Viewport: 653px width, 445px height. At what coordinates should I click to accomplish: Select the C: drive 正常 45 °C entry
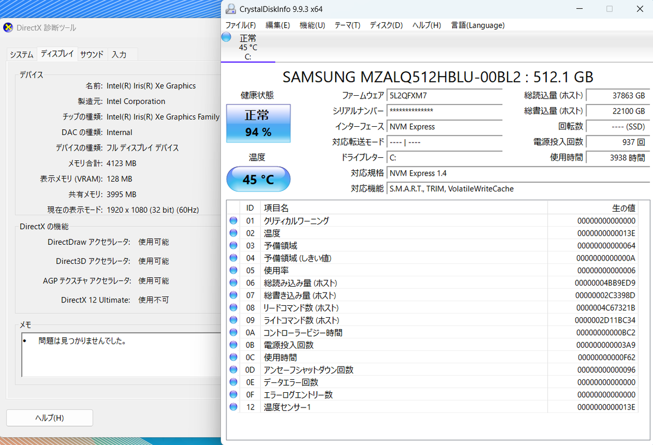[248, 47]
